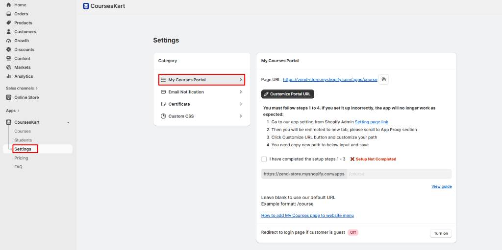
Task: Click the Discounts badge icon
Action: pyautogui.click(x=9, y=49)
